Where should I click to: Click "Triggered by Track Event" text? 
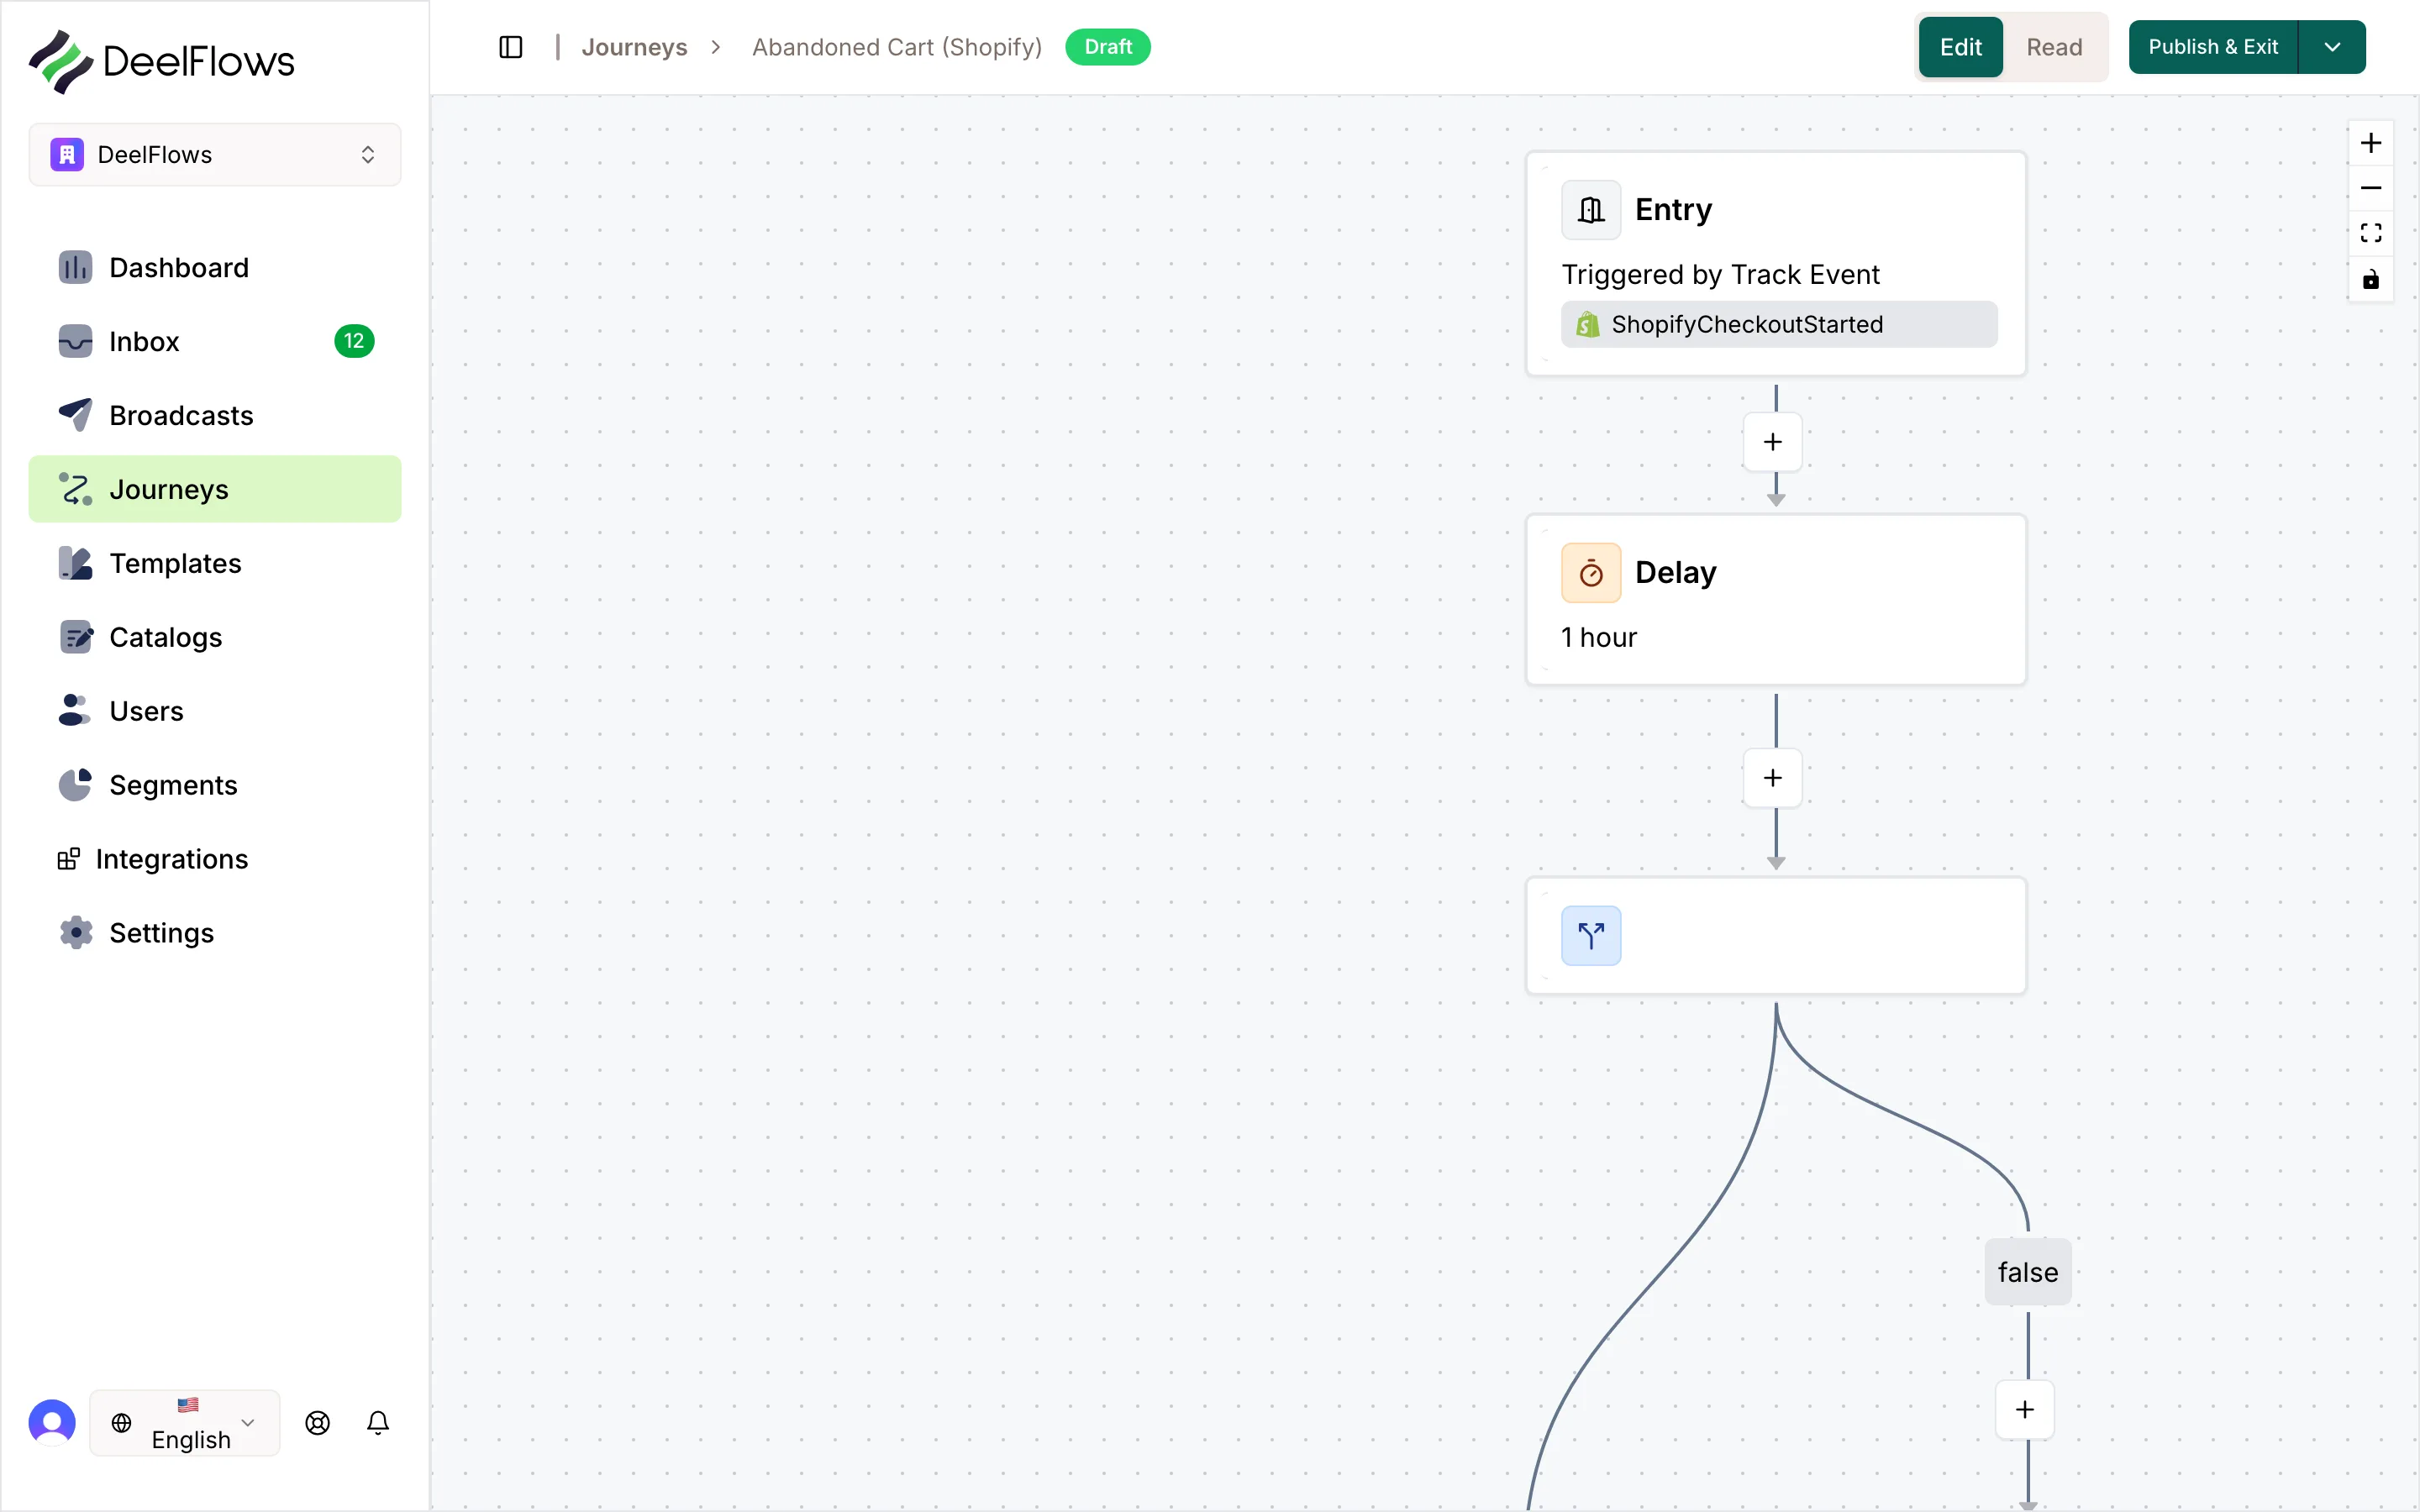click(x=1720, y=275)
